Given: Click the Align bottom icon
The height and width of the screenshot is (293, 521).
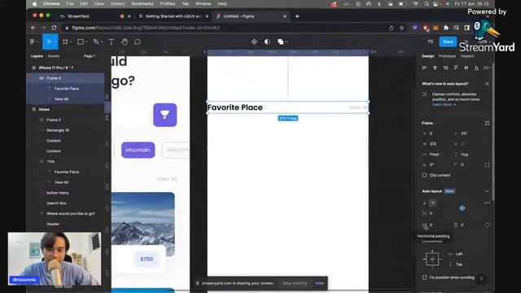Looking at the screenshot, I should pyautogui.click(x=476, y=68).
